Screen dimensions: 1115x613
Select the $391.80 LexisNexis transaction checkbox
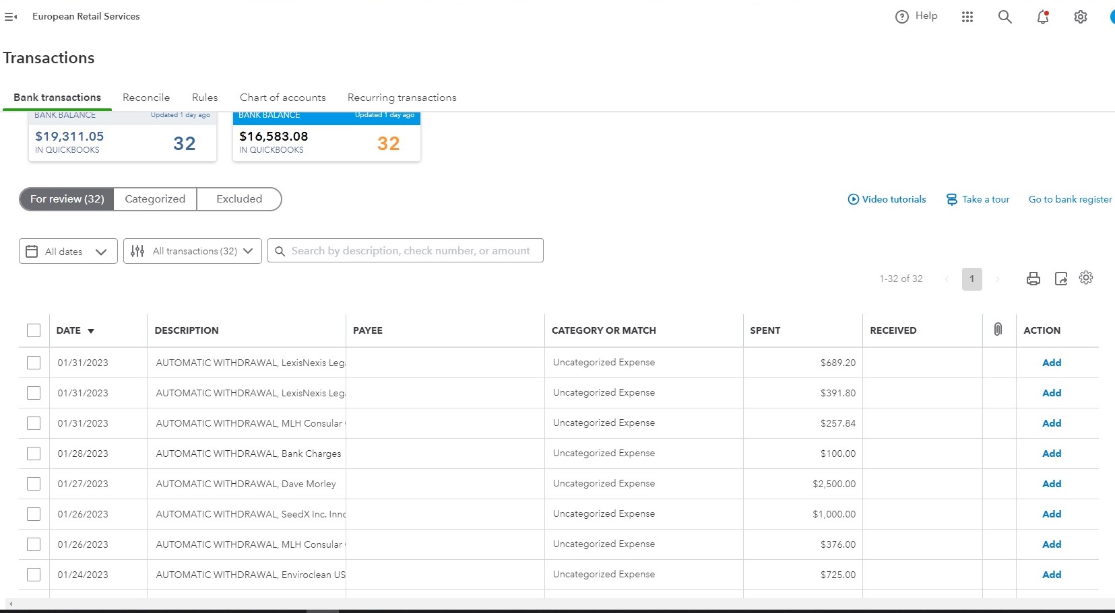click(34, 393)
